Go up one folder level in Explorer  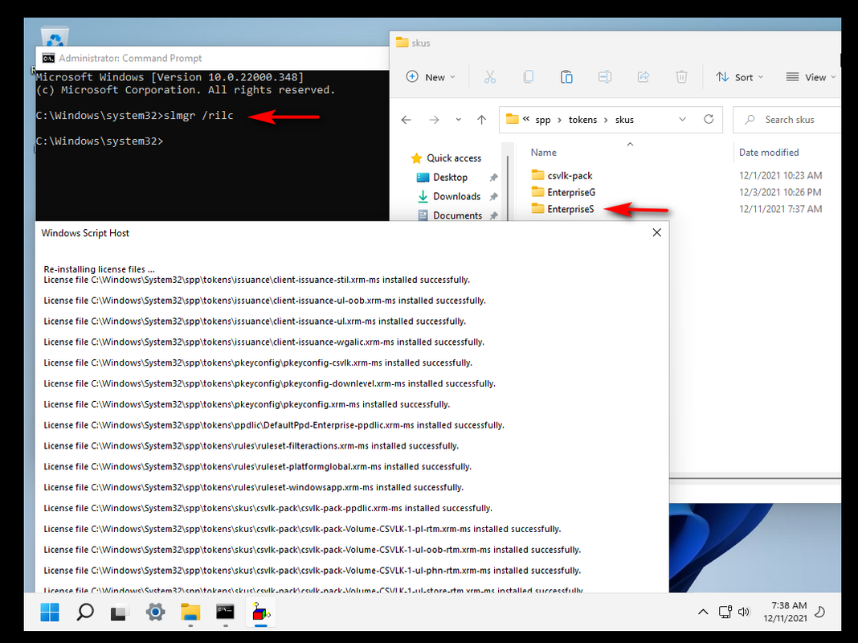click(481, 119)
